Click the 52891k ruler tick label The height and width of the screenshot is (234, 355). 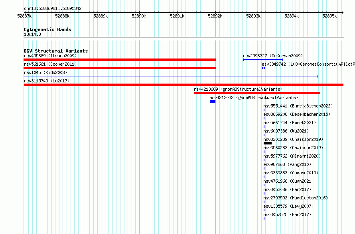pos(177,16)
